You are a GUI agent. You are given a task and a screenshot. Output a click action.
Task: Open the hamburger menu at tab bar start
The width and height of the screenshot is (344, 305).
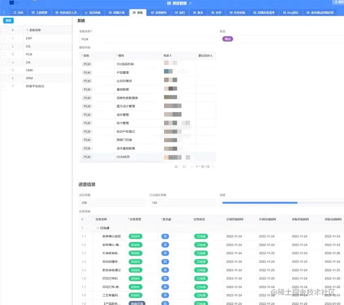click(4, 13)
